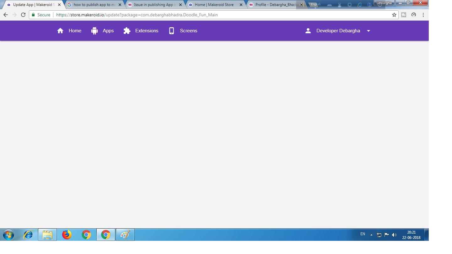Open the 'how to publish app' Google tab
The height and width of the screenshot is (254, 452).
point(93,5)
